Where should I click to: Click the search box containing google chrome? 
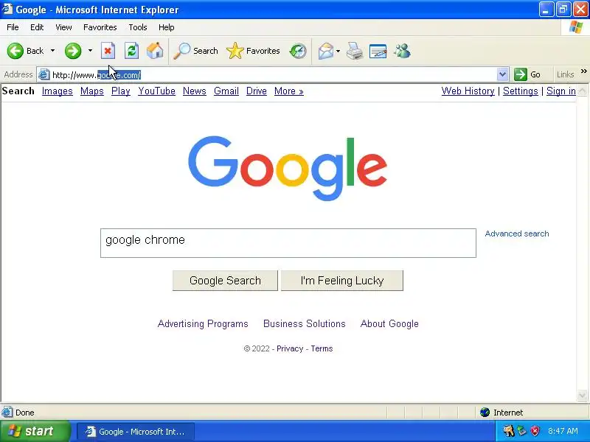[288, 243]
